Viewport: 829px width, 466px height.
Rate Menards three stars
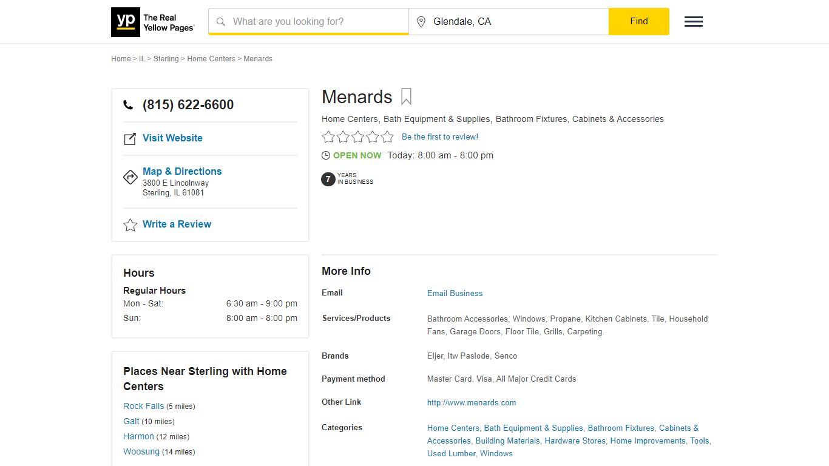point(358,137)
